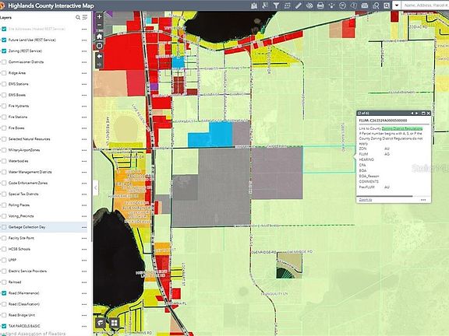Uncheck Zoning (REST Service) layer
The width and height of the screenshot is (449, 336).
pyautogui.click(x=4, y=51)
